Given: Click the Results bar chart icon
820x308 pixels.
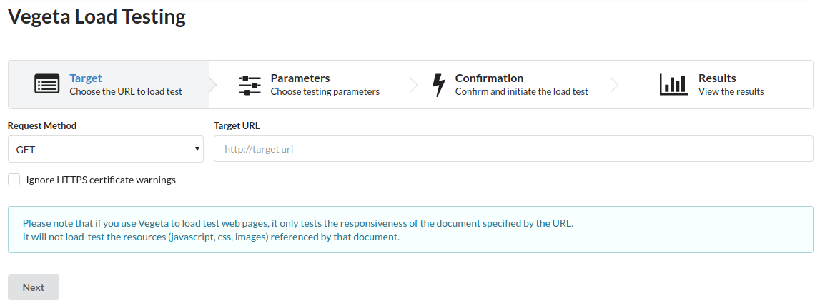Looking at the screenshot, I should tap(673, 84).
